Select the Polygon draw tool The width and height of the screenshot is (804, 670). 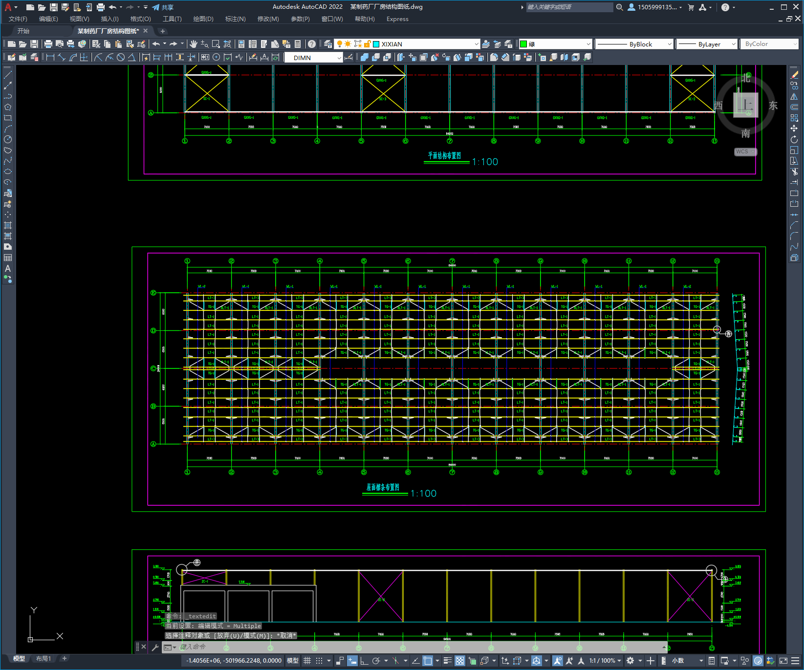point(8,108)
